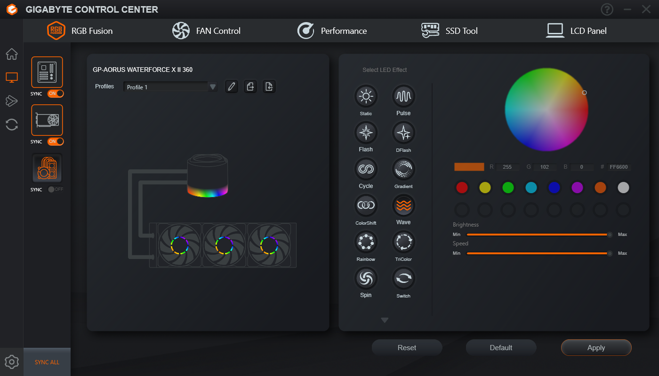Open the help question mark icon
The image size is (659, 376).
(607, 9)
